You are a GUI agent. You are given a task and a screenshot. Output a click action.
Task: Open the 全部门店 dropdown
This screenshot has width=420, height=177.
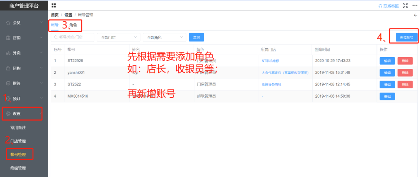118,37
